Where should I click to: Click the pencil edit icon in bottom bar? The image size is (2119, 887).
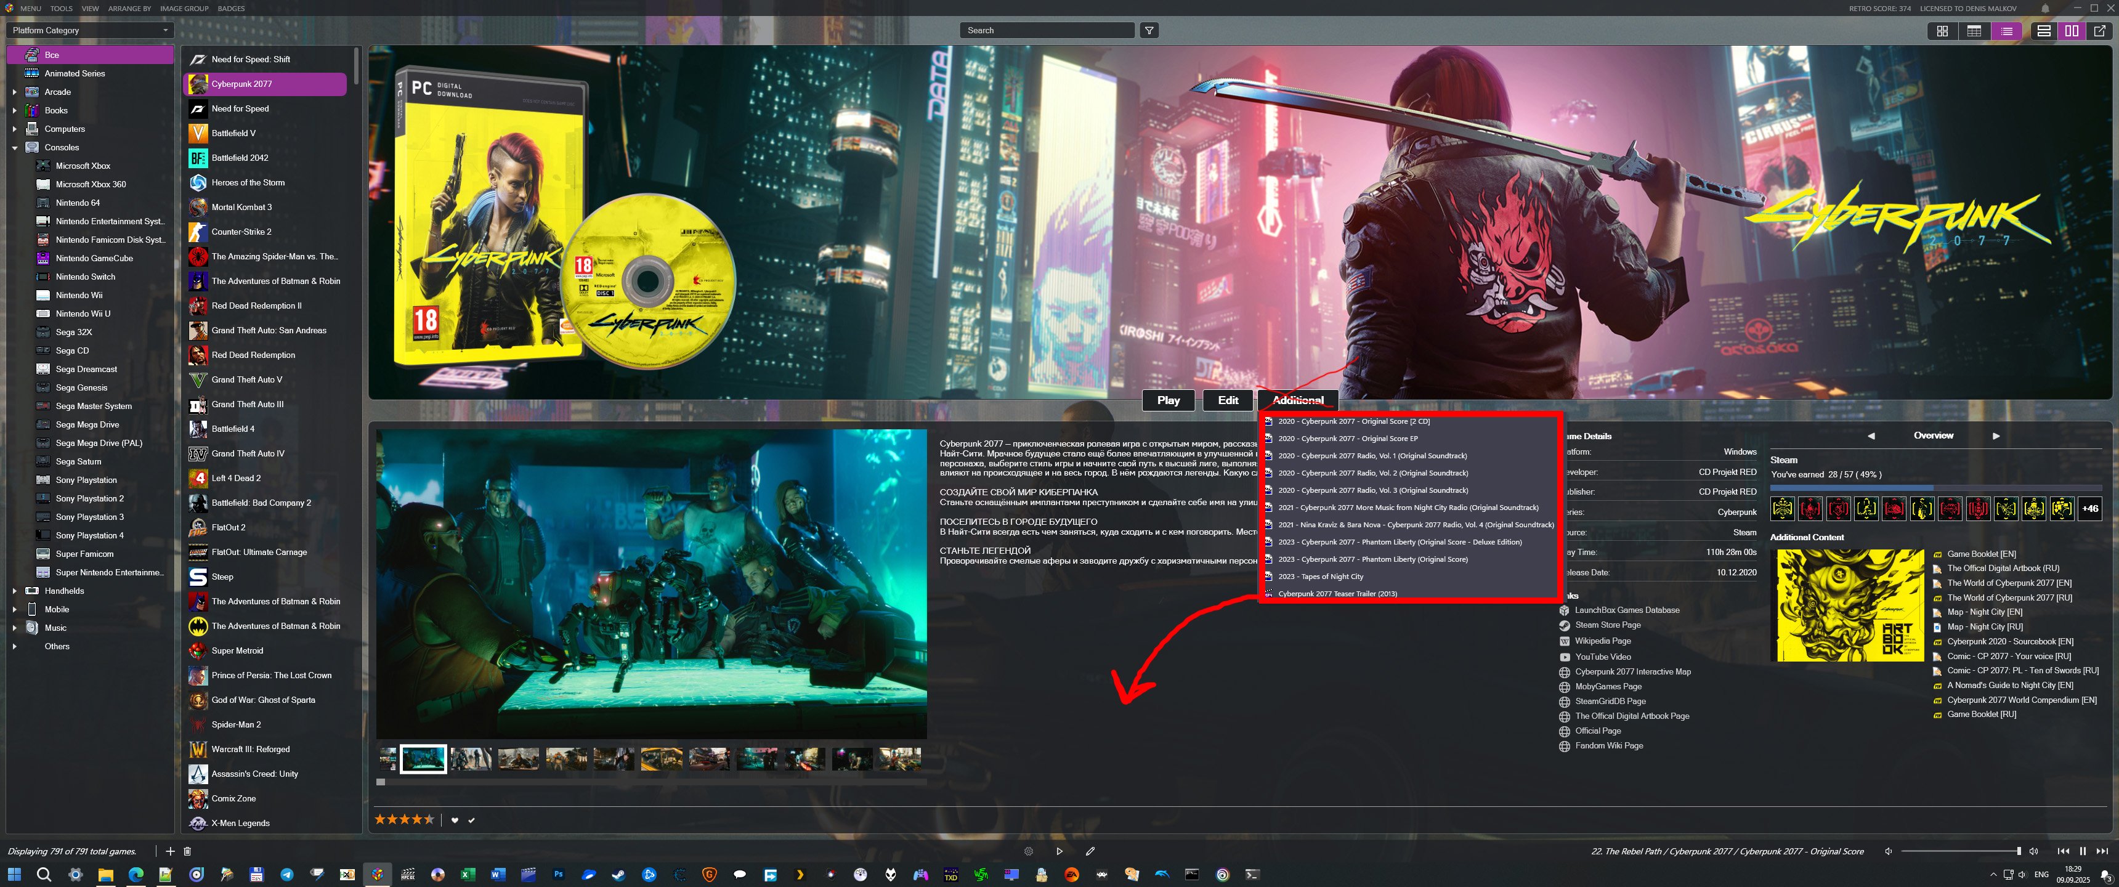pos(1090,851)
